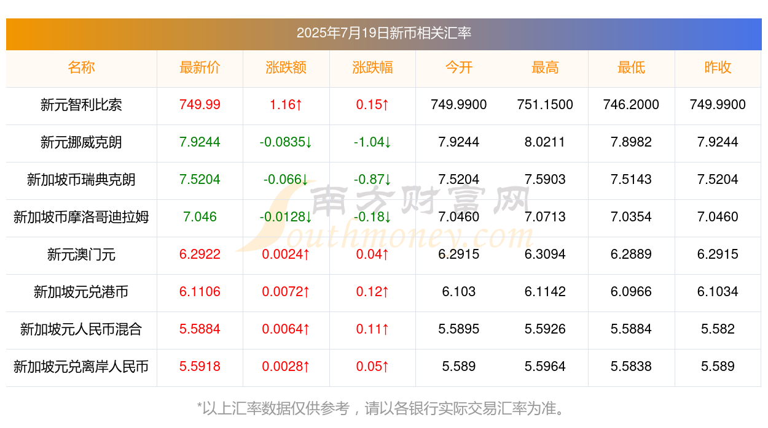Select change percent 0.11↑

(x=372, y=329)
